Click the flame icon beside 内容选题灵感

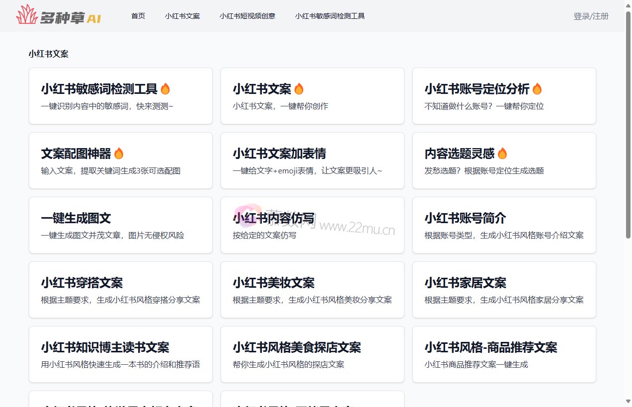pos(502,154)
